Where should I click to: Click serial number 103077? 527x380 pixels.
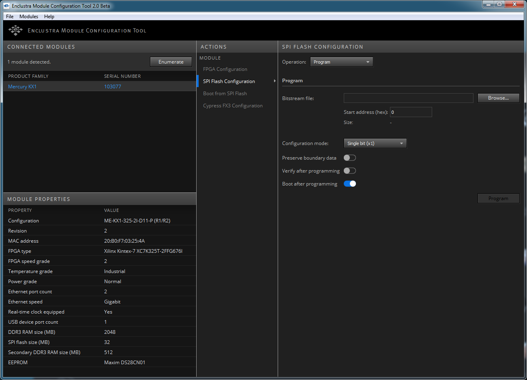tap(113, 87)
